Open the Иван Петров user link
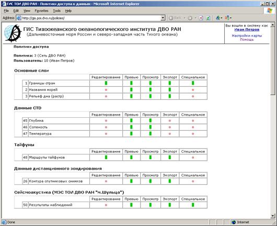This screenshot has width=277, height=226. [x=247, y=29]
